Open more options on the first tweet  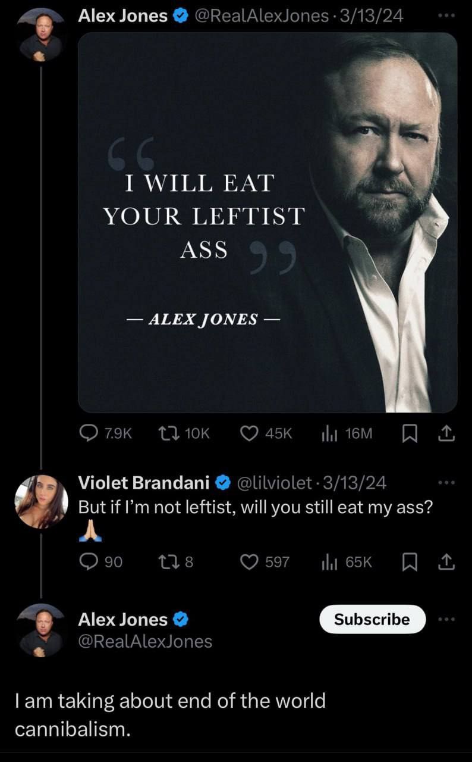tap(445, 16)
